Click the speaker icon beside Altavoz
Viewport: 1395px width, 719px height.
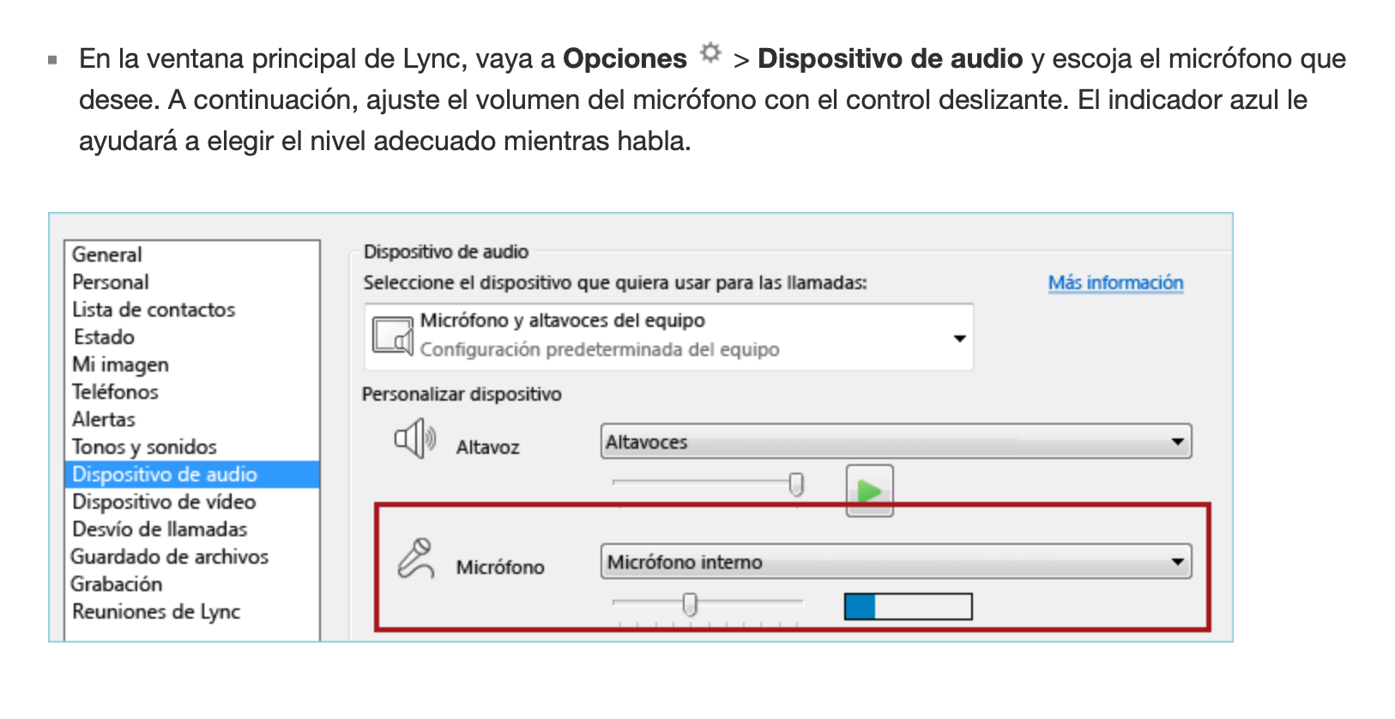414,438
